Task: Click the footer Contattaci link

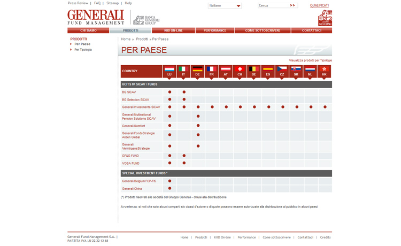Action: [x=305, y=237]
